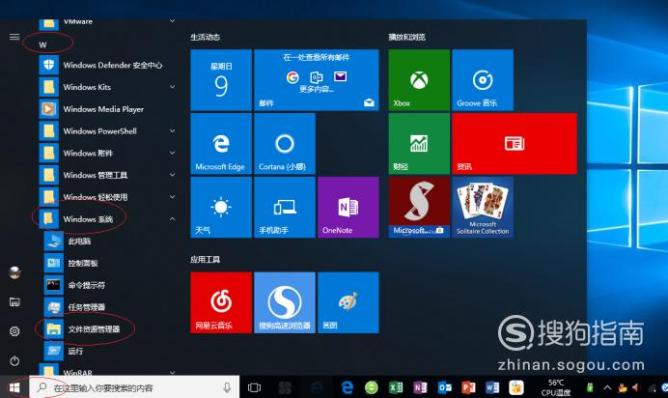The height and width of the screenshot is (398, 668).
Task: Click the CPU temperature readout in taskbar
Action: (x=555, y=387)
